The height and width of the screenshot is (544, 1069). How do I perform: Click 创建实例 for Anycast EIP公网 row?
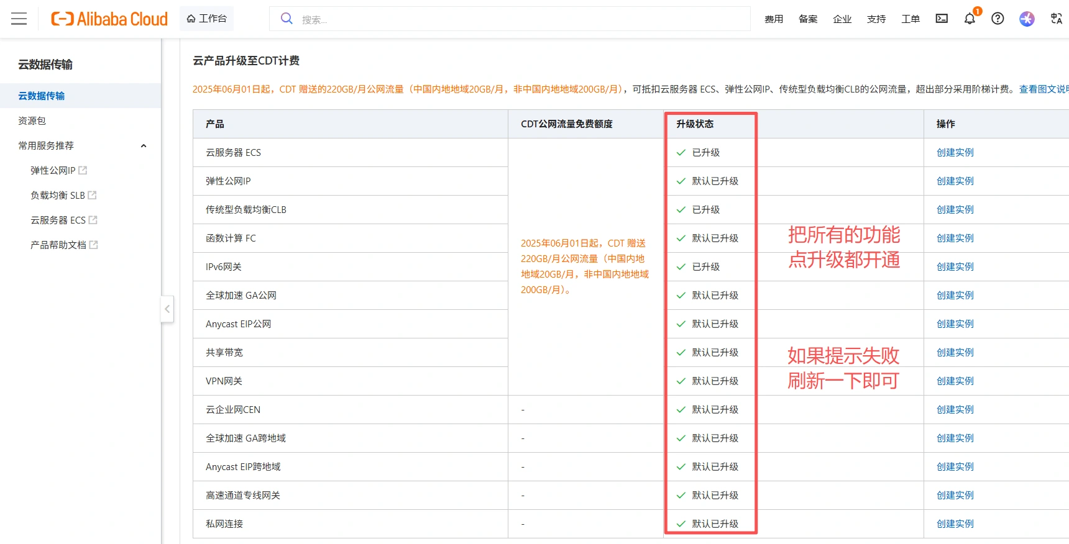(955, 324)
